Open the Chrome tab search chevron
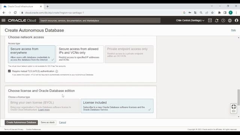 pyautogui.click(x=211, y=6)
